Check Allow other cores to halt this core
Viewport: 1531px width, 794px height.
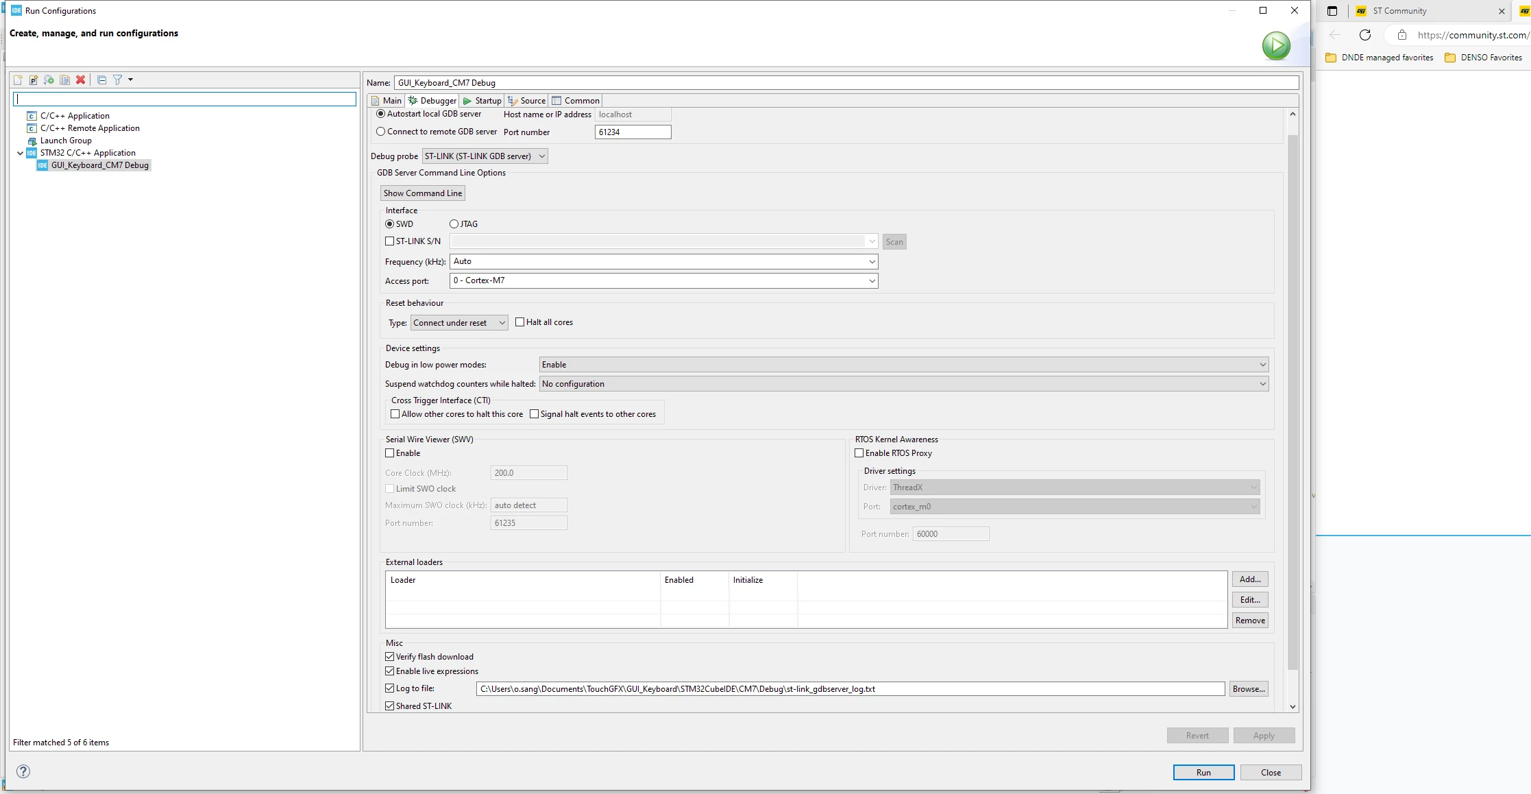point(395,414)
